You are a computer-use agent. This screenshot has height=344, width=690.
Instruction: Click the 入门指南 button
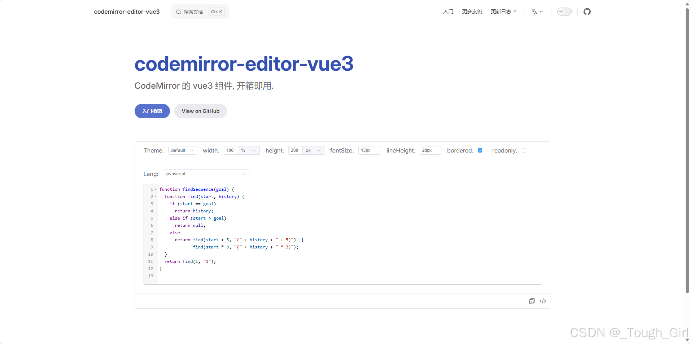click(x=152, y=111)
